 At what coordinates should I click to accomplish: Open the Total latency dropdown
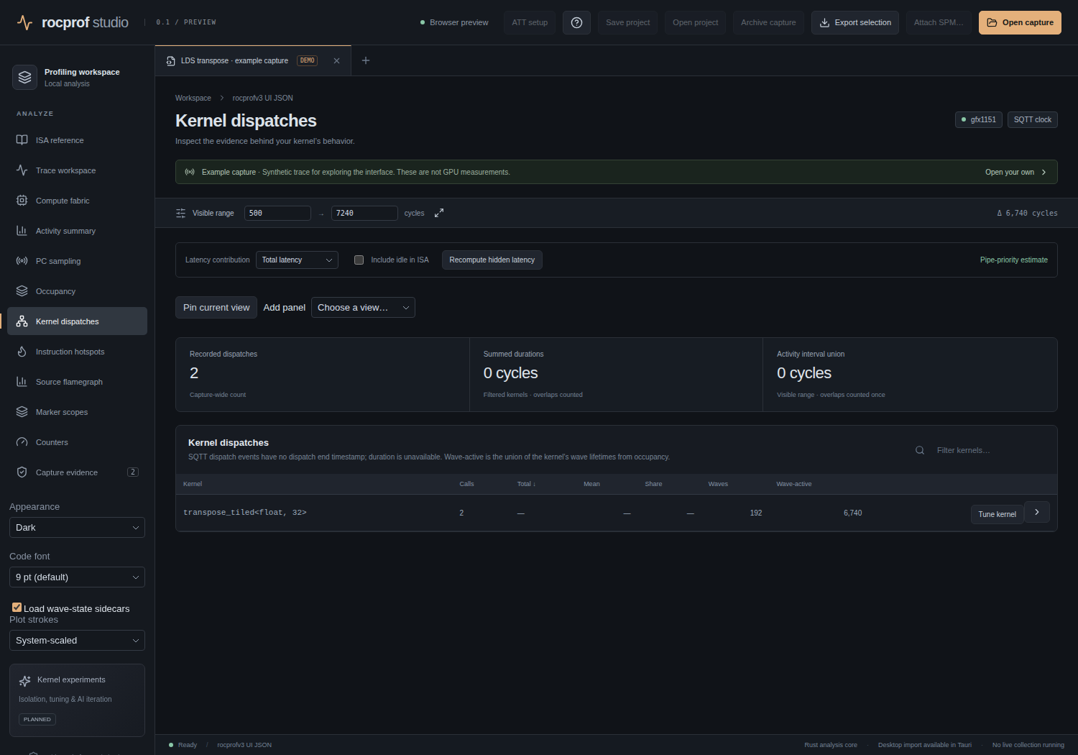point(297,260)
